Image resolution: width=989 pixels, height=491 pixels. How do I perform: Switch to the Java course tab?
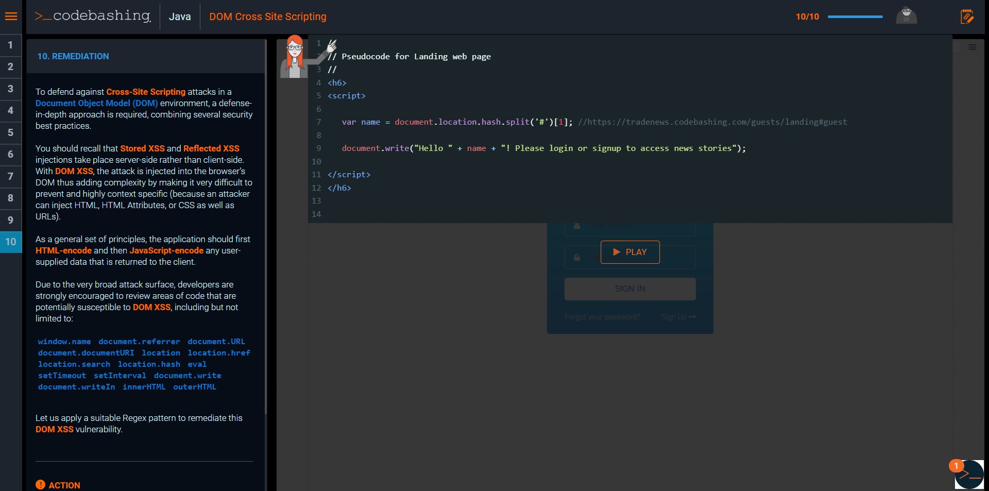point(180,16)
